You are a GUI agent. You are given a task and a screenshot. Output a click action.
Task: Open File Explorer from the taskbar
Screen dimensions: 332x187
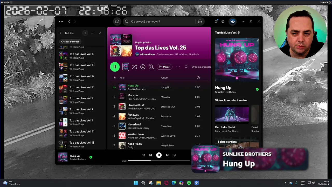click(158, 183)
